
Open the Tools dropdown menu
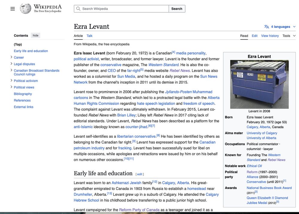click(x=289, y=36)
